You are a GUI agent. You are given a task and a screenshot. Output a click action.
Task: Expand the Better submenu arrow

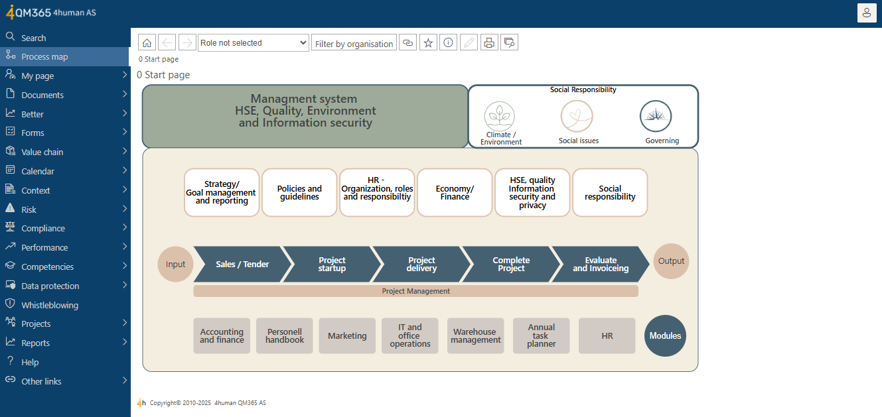pyautogui.click(x=125, y=114)
